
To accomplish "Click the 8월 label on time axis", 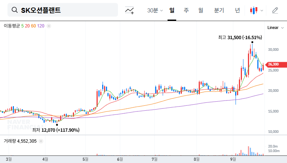I will coord(196,159).
